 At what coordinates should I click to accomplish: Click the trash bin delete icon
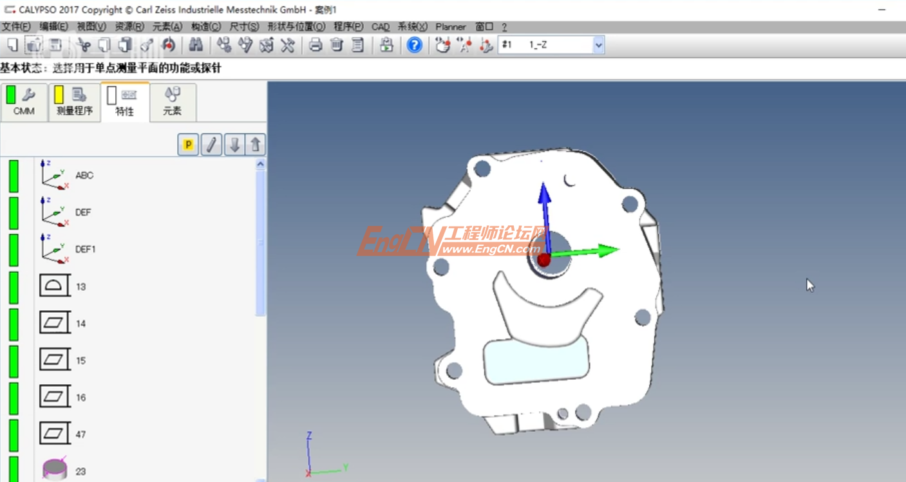337,45
